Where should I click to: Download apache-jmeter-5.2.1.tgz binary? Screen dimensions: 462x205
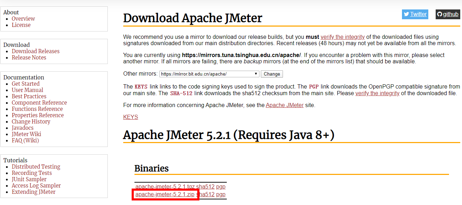pyautogui.click(x=165, y=187)
